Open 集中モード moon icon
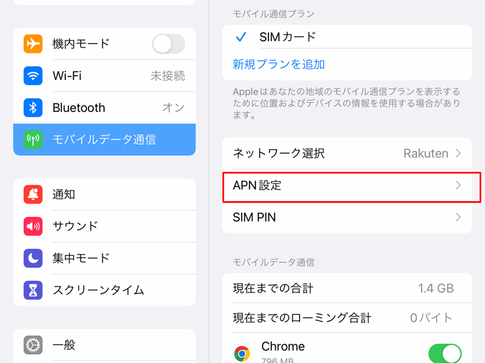Viewport: 485px width, 363px height. pyautogui.click(x=33, y=258)
